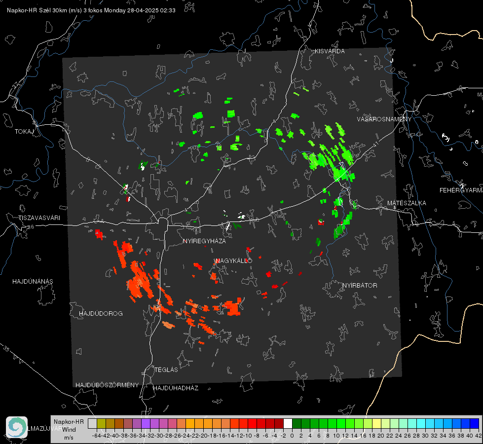Click the radar title text with date 28-04-2025
Viewport: 483px width, 444px height.
tap(91, 10)
